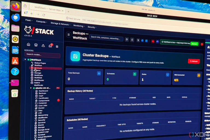The width and height of the screenshot is (210, 140).
Task: Click the yellow icon in PBS Connected card
Action: pos(199,75)
